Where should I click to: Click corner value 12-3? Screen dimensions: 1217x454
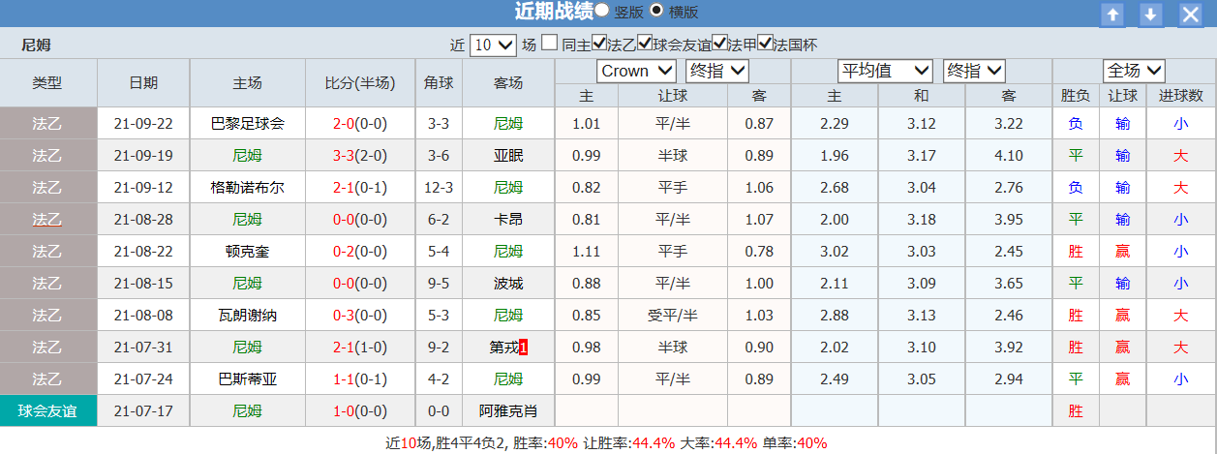(x=439, y=188)
